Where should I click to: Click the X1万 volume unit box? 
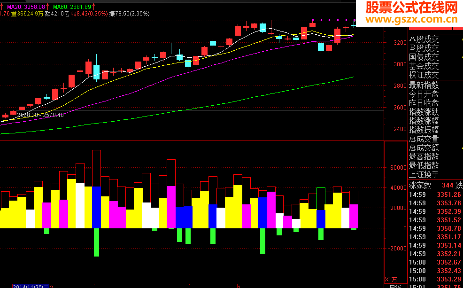pos(391,280)
